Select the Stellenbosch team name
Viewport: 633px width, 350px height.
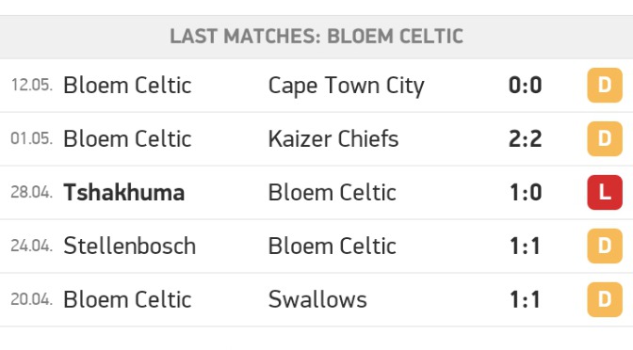pyautogui.click(x=130, y=246)
